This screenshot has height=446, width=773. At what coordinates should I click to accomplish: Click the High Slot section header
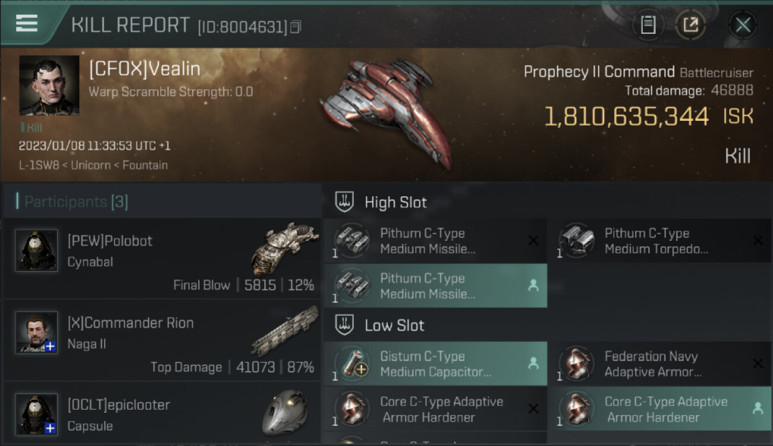pos(395,202)
